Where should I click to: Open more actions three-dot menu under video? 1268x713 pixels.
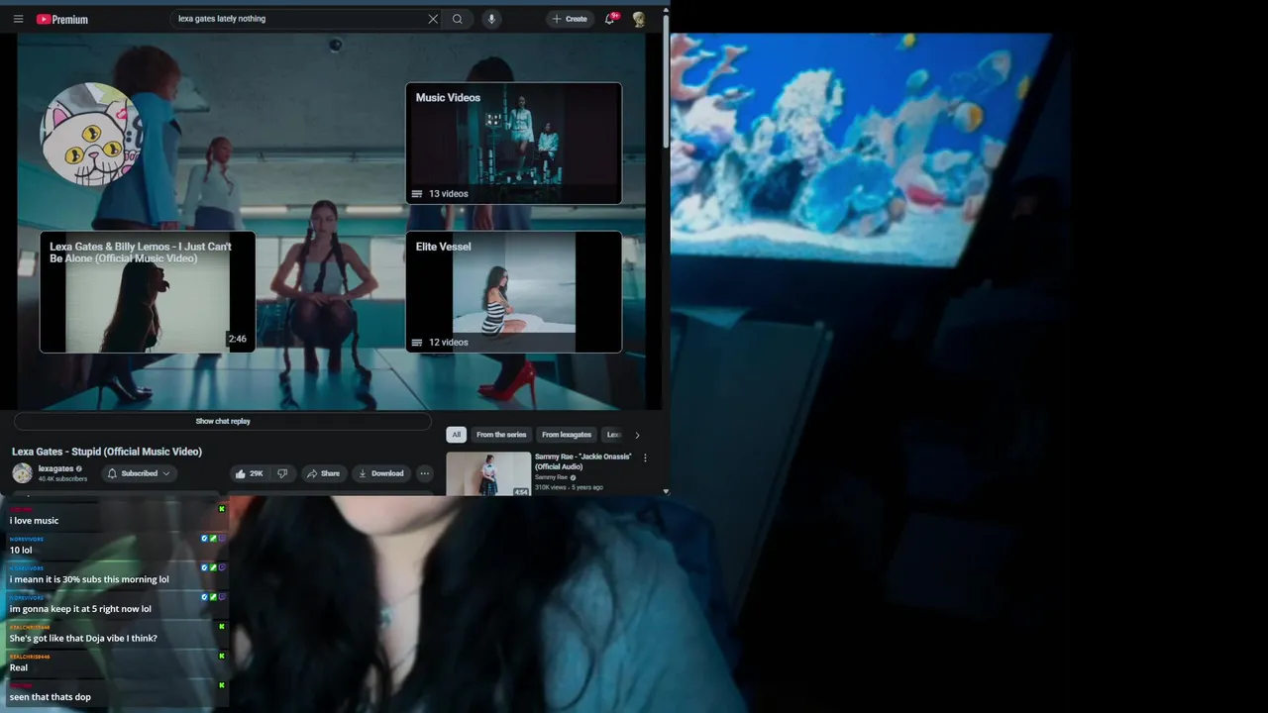coord(424,473)
